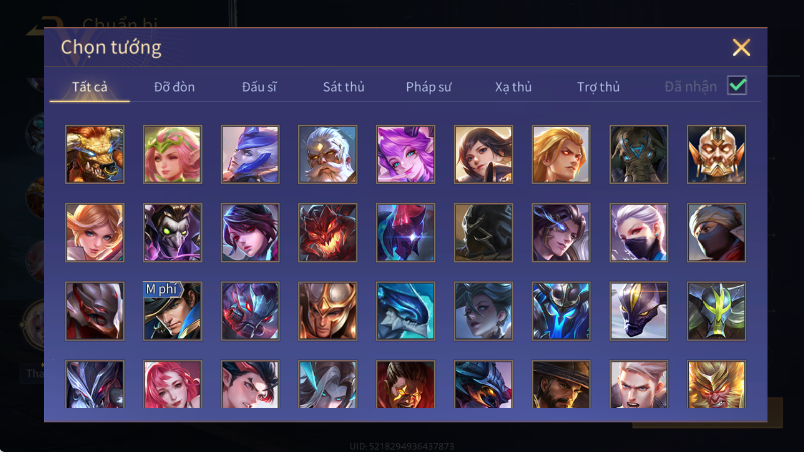
Task: Select the golden bull hero portrait
Action: (x=94, y=154)
